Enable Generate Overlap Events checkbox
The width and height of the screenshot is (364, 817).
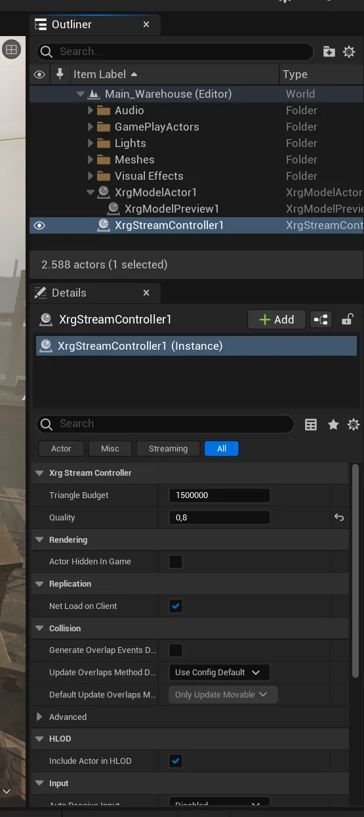click(176, 650)
